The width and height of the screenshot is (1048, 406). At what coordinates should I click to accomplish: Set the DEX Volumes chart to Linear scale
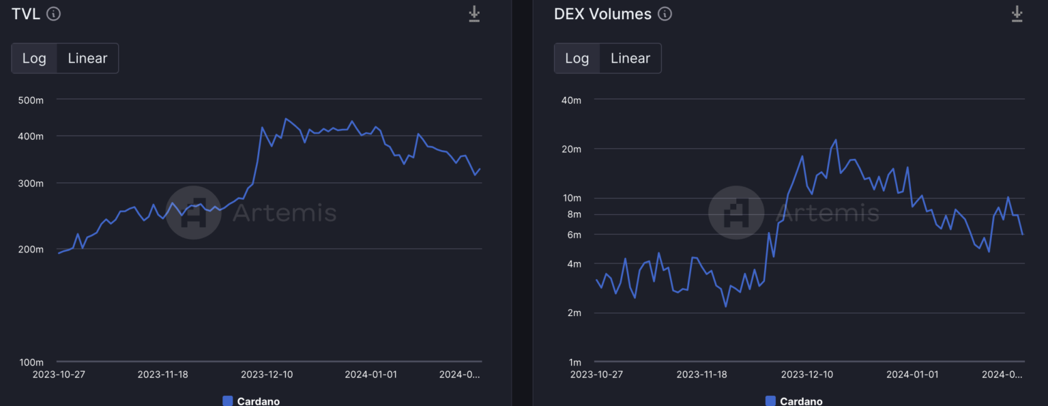(x=630, y=58)
